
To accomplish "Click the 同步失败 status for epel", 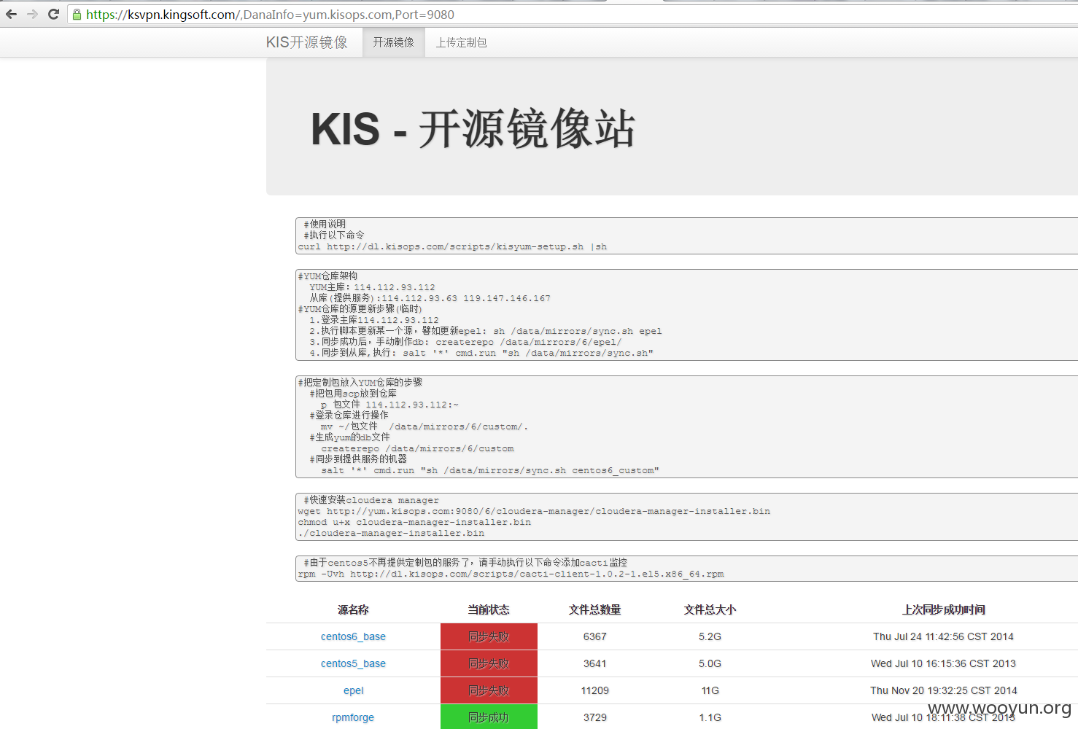I will tap(489, 690).
